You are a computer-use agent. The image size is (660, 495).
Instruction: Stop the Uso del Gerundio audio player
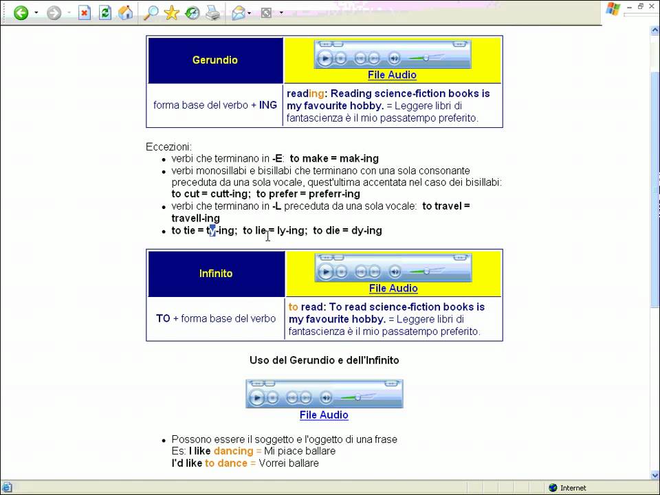(x=273, y=398)
